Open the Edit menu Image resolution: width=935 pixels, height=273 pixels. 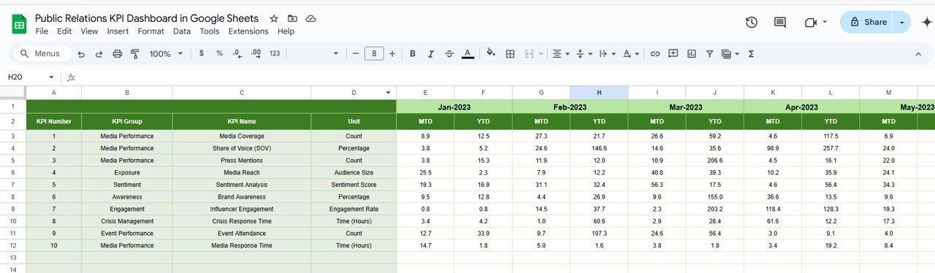64,31
